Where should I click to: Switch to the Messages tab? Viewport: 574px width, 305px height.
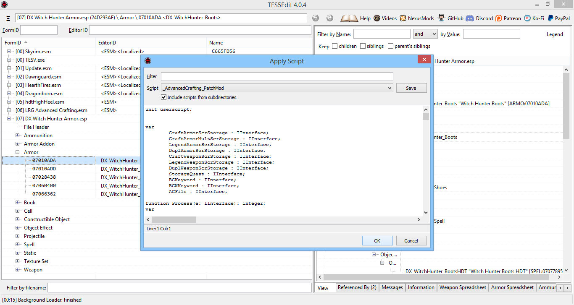click(392, 287)
